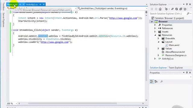Viewport: 193px width, 108px height.
Task: Switch to the Main.axml tab
Action: (12, 4)
